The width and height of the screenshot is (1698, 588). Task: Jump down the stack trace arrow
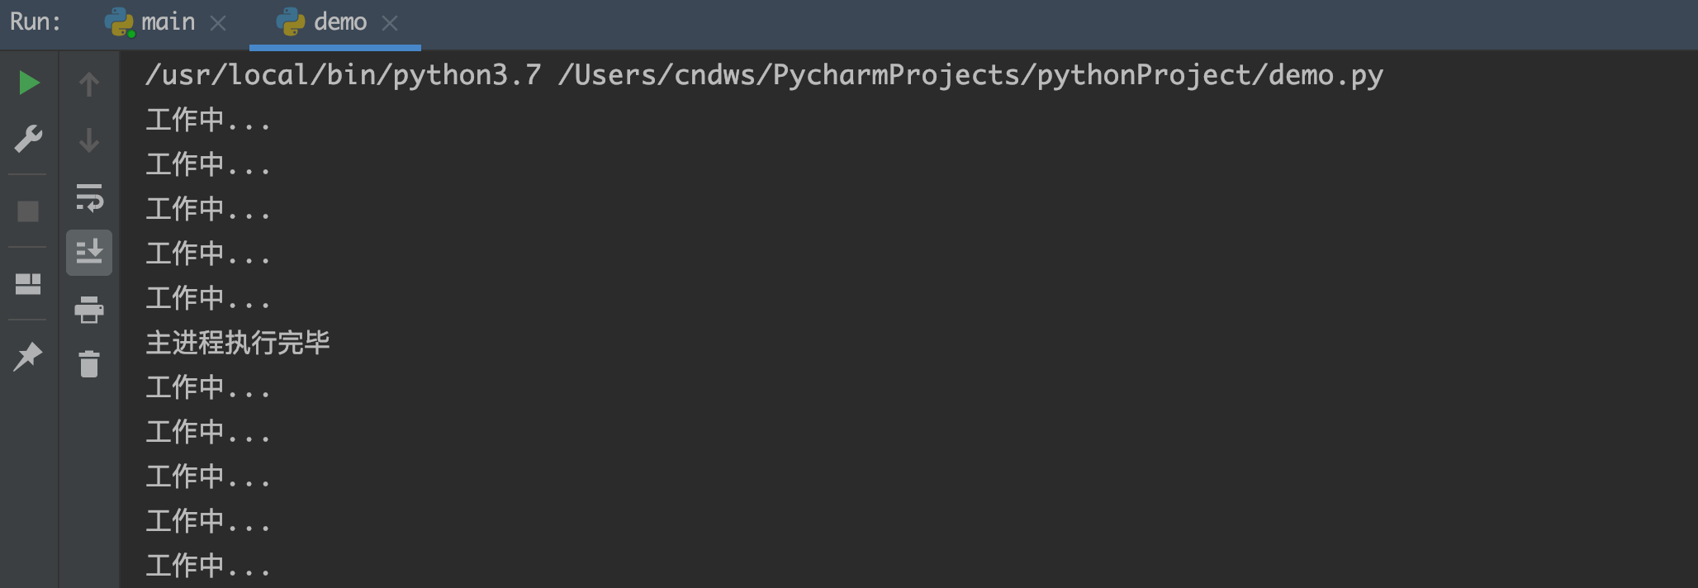(89, 140)
